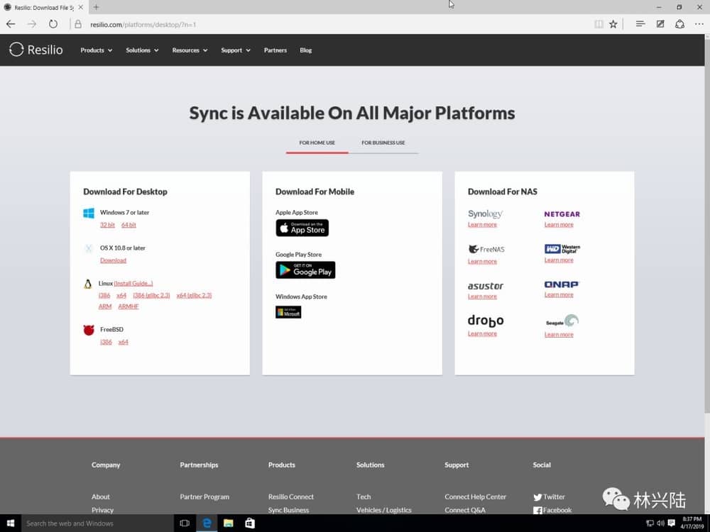
Task: Click Search the web and Windows box
Action: coord(97,523)
